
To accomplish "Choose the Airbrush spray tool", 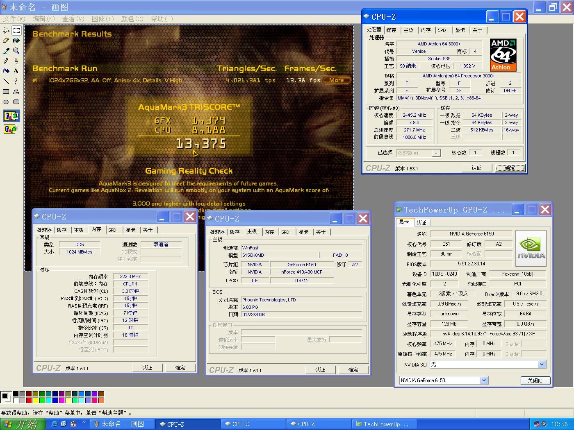I will [6, 71].
